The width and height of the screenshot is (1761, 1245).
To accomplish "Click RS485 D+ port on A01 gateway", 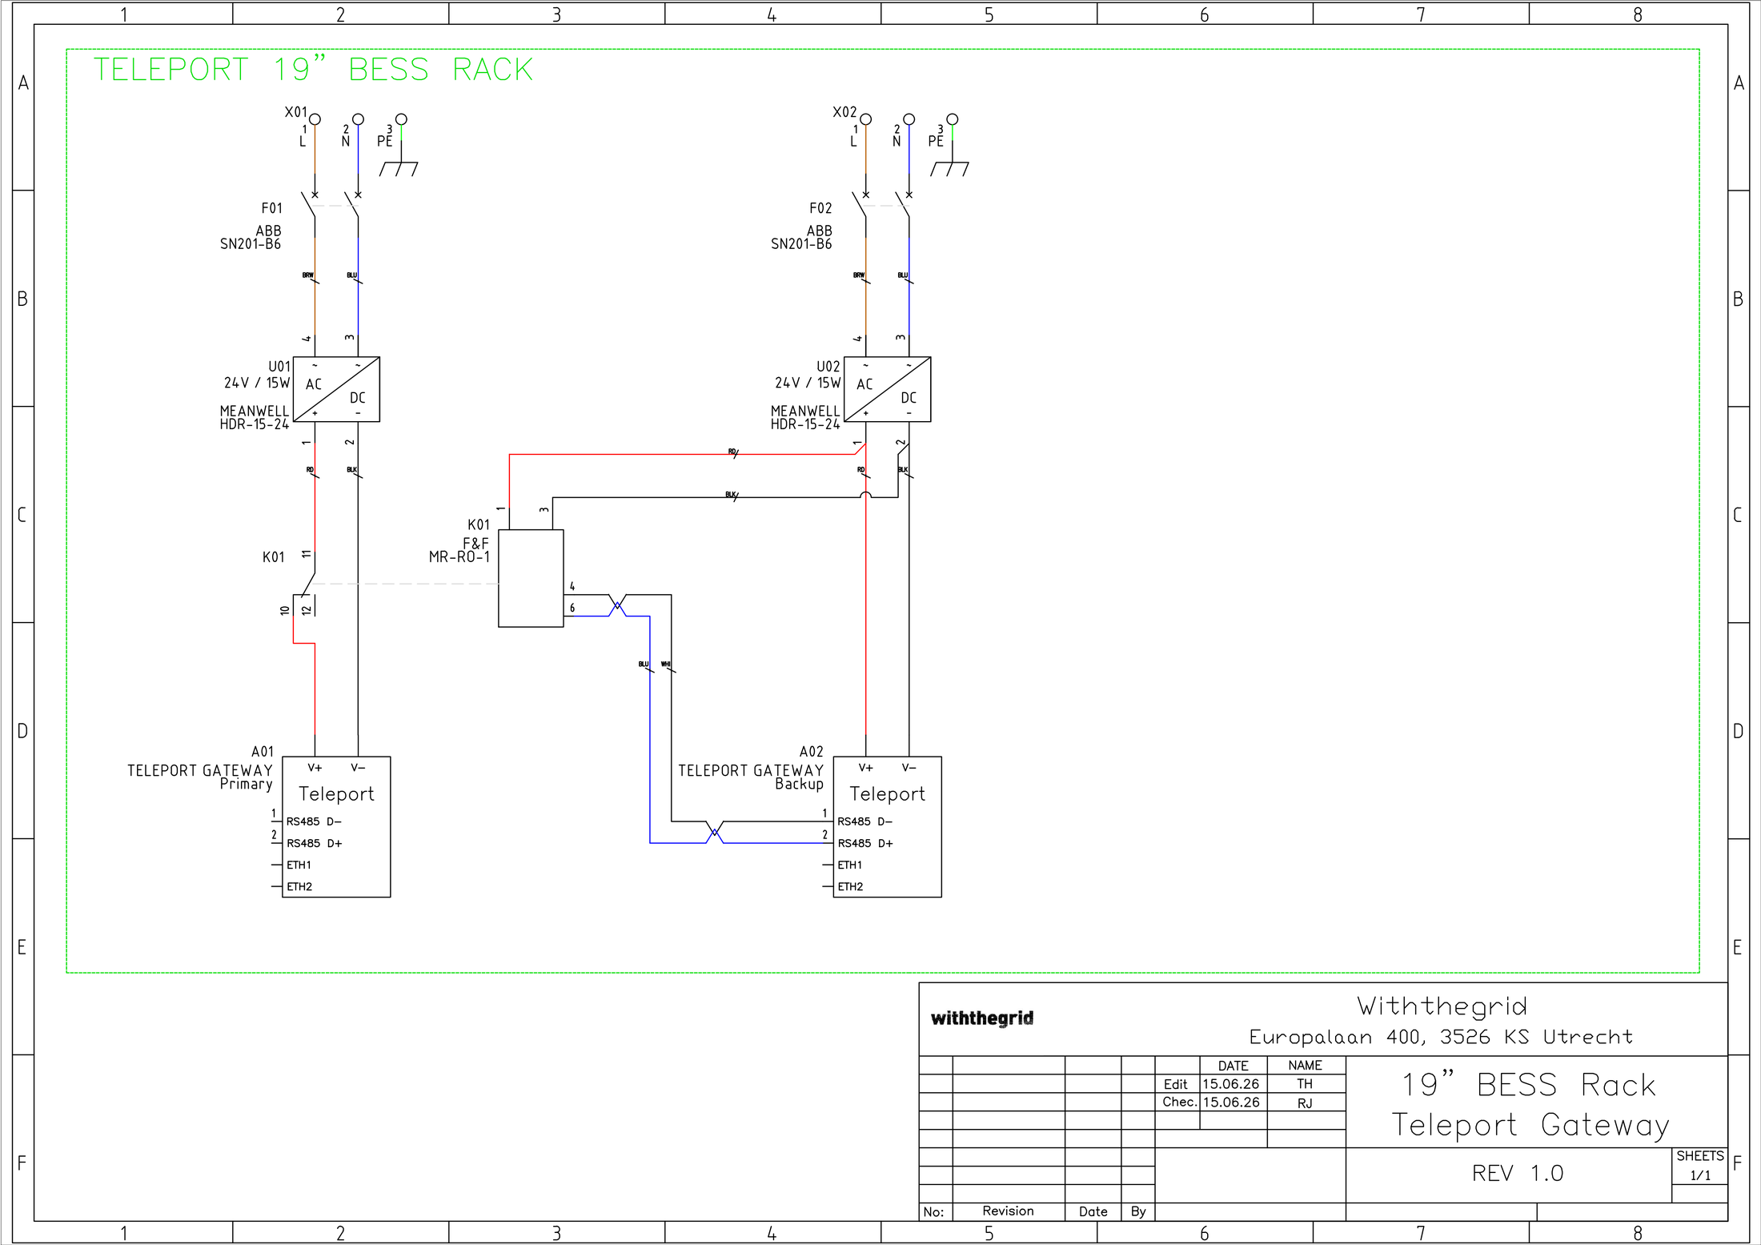I will [x=314, y=843].
